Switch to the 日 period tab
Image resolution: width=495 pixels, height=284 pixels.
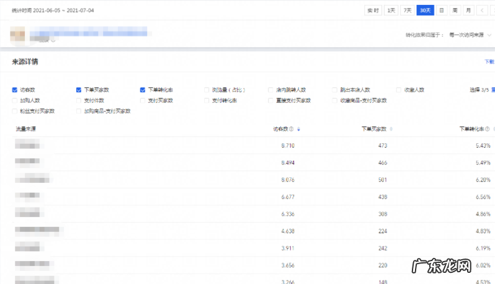(442, 11)
